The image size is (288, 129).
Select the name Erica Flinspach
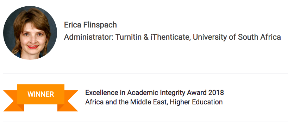click(x=90, y=25)
